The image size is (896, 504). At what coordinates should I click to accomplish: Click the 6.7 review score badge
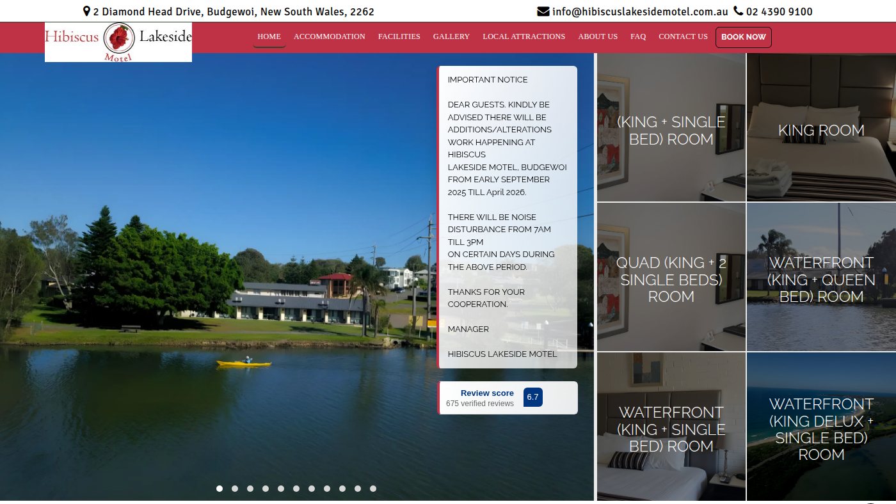(532, 397)
